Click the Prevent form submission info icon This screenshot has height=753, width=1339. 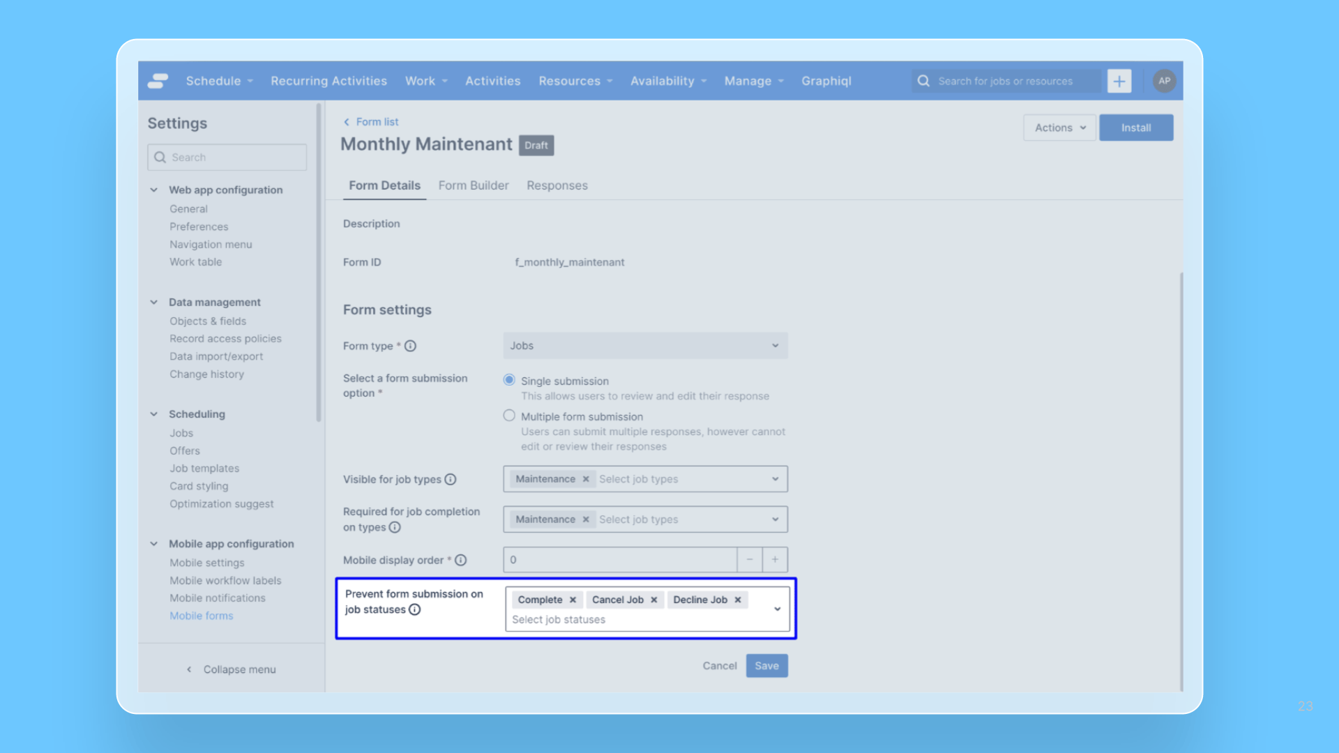pos(415,610)
